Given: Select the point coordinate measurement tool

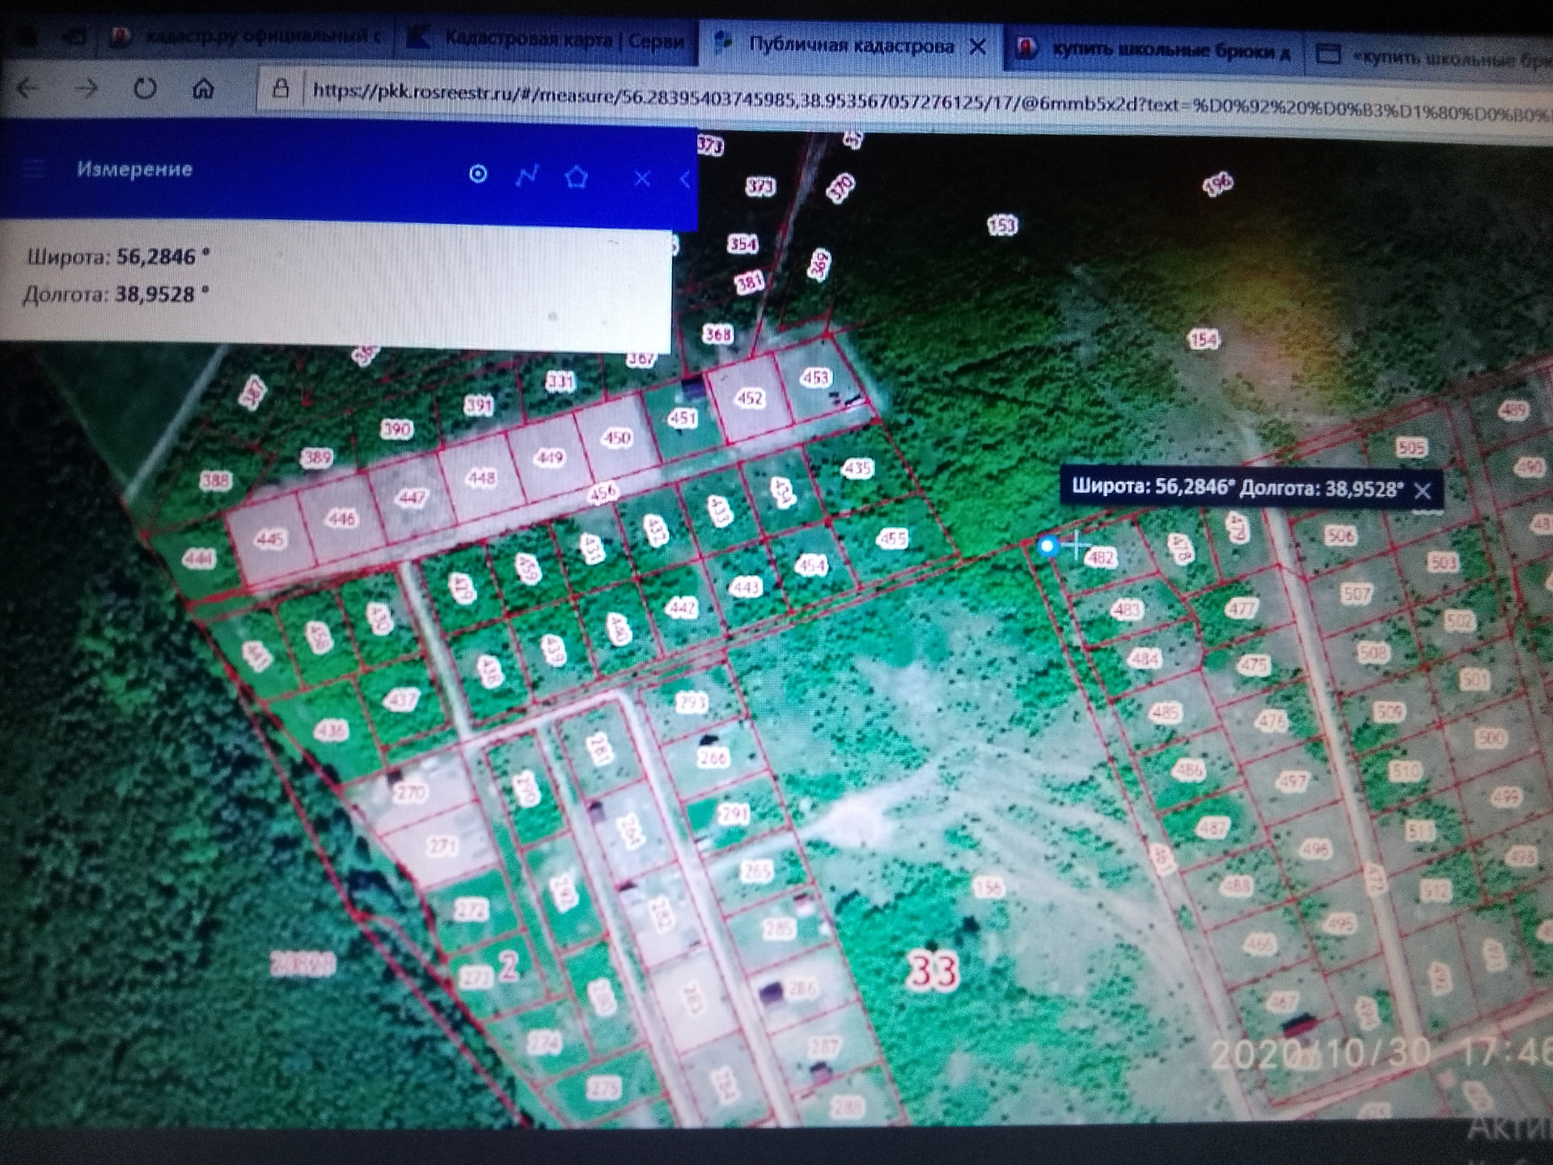Looking at the screenshot, I should click(478, 174).
